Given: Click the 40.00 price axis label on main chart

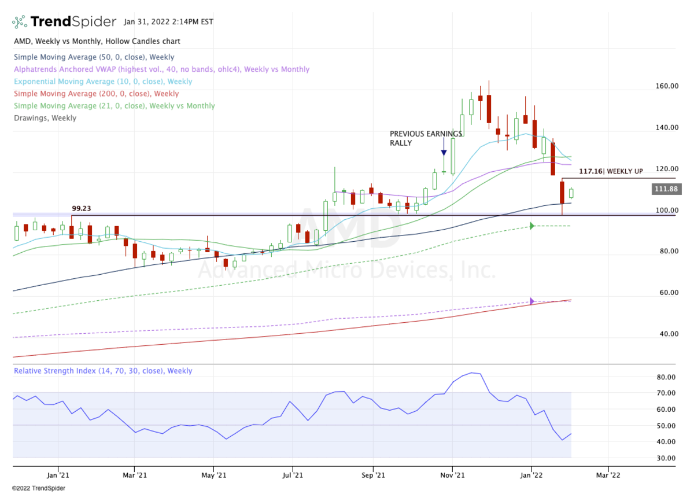Looking at the screenshot, I should tap(669, 334).
